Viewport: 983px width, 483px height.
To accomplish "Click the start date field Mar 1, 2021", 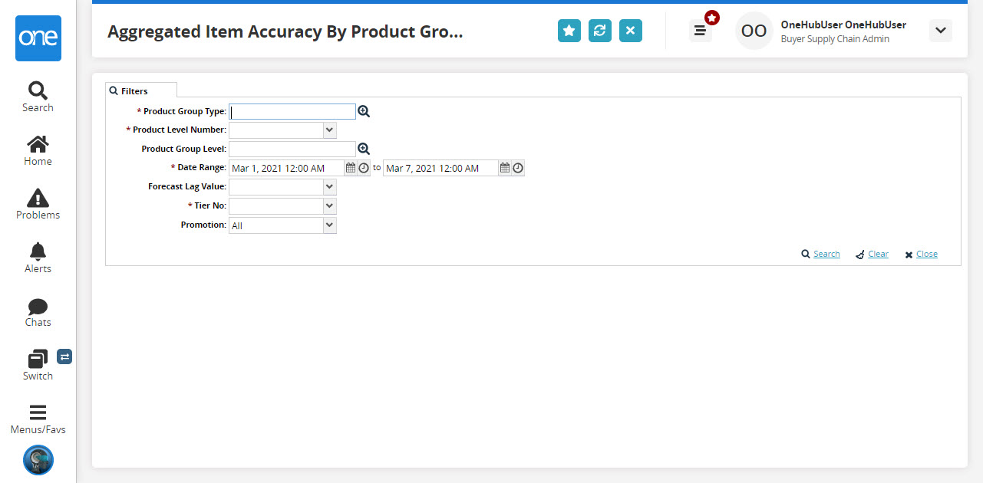I will pyautogui.click(x=287, y=168).
